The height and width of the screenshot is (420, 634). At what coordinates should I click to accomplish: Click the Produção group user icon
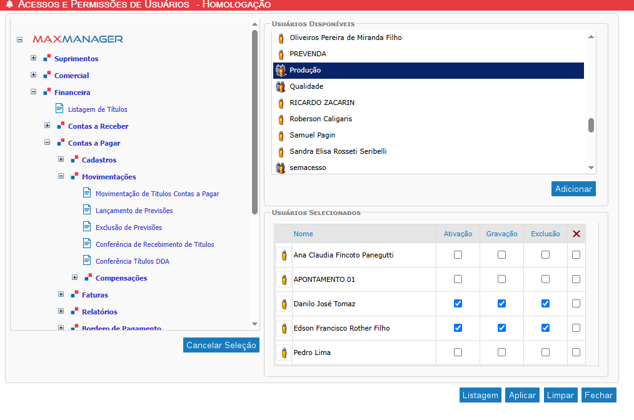click(281, 71)
